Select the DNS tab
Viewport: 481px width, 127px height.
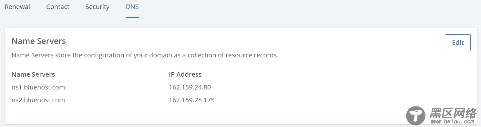132,7
